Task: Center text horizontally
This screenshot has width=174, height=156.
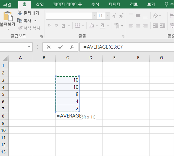Action: tap(138, 26)
